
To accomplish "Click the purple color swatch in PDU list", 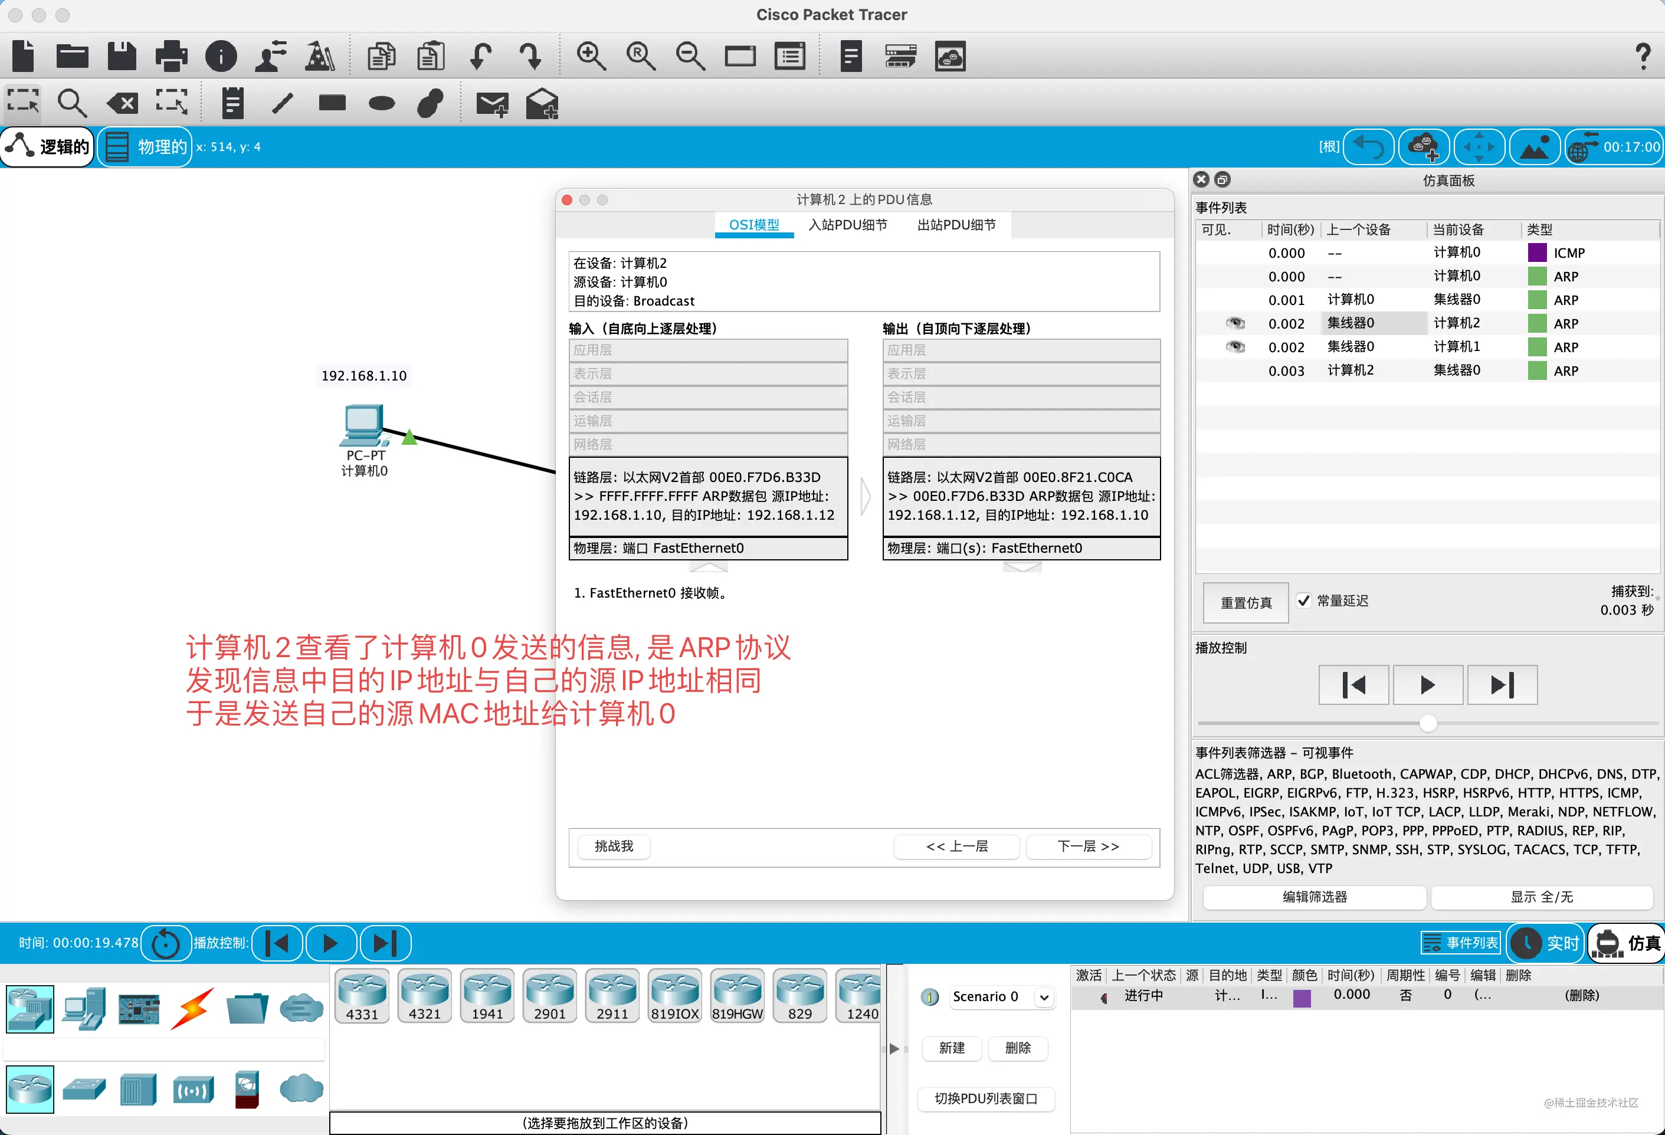I will pyautogui.click(x=1302, y=998).
